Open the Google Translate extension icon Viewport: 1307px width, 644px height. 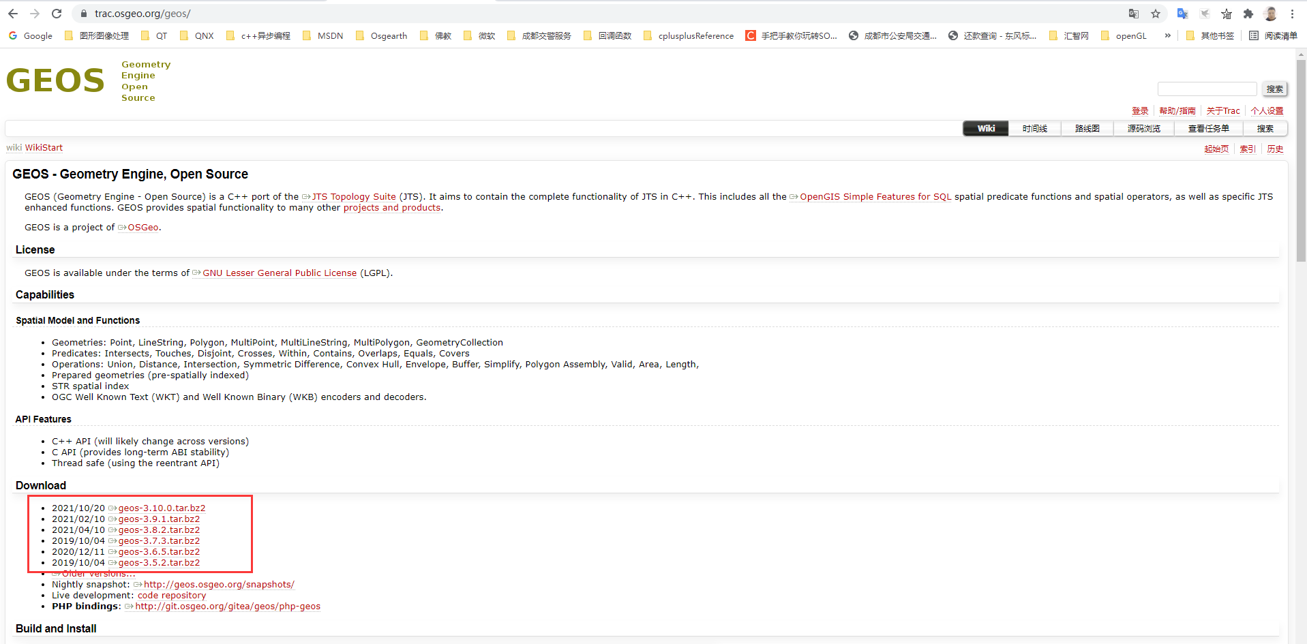click(1183, 14)
